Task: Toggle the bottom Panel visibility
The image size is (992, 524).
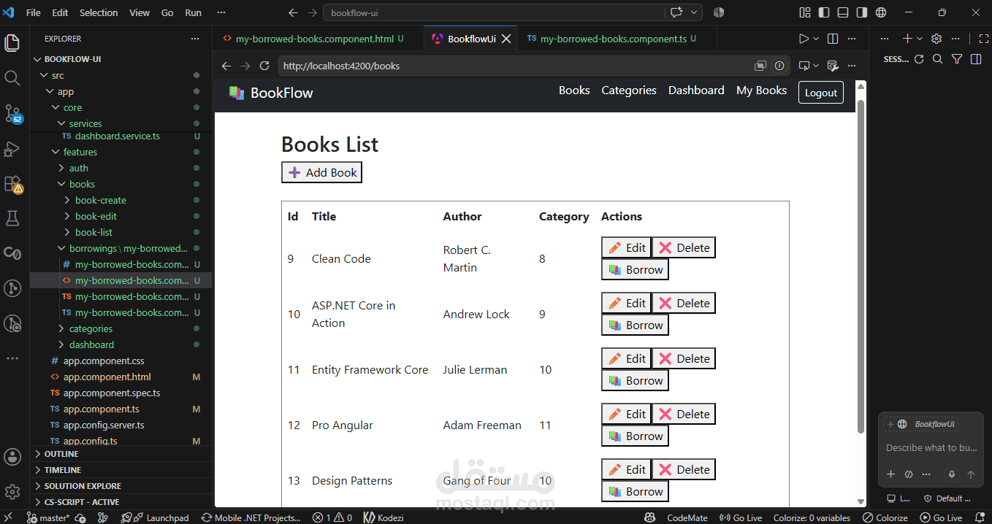Action: 843,12
